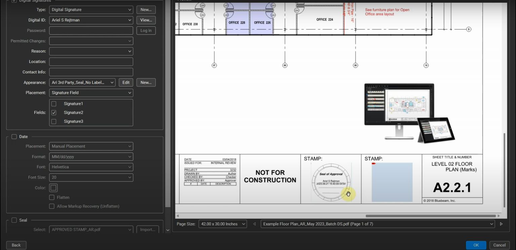Enable the Date section checkbox
The image size is (516, 250).
click(14, 136)
